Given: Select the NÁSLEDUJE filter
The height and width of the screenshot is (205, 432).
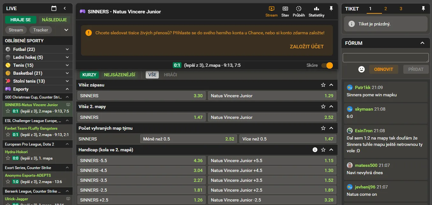Looking at the screenshot, I should [x=55, y=20].
